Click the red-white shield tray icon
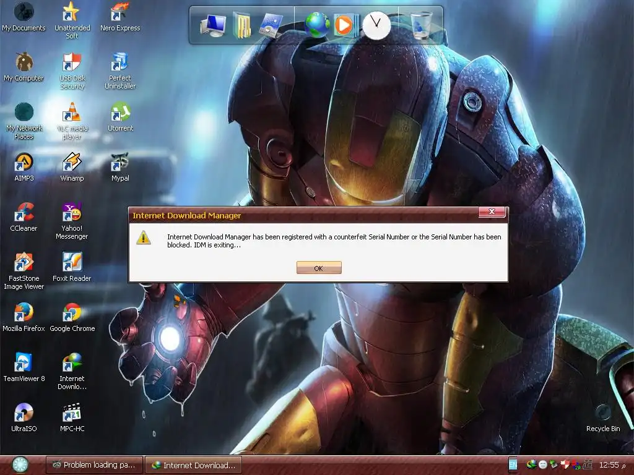634x475 pixels. (x=565, y=464)
